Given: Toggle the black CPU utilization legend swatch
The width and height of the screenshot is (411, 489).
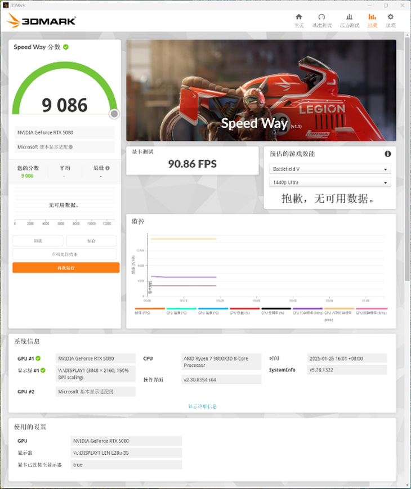Looking at the screenshot, I should pos(276,309).
